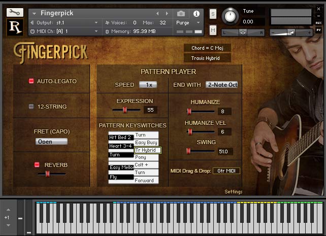Click the volume level slider
Viewport: 326px width, 236px height.
coord(291,32)
